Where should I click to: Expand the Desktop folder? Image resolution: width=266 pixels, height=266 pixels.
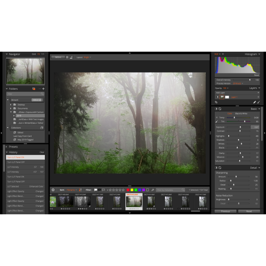click(x=11, y=104)
